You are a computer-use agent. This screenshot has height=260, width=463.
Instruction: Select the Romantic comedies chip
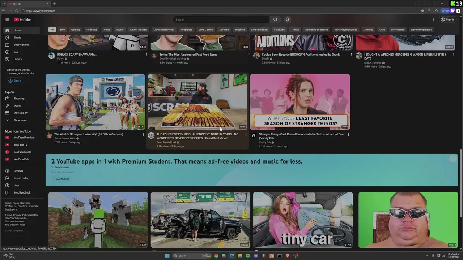click(x=317, y=30)
